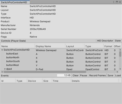Click the Device ID value 4
Image resolution: width=122 pixels, height=104 pixels.
click(x=30, y=33)
